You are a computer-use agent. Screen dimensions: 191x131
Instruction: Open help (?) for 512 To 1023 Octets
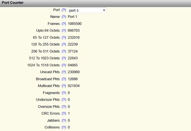[64, 58]
